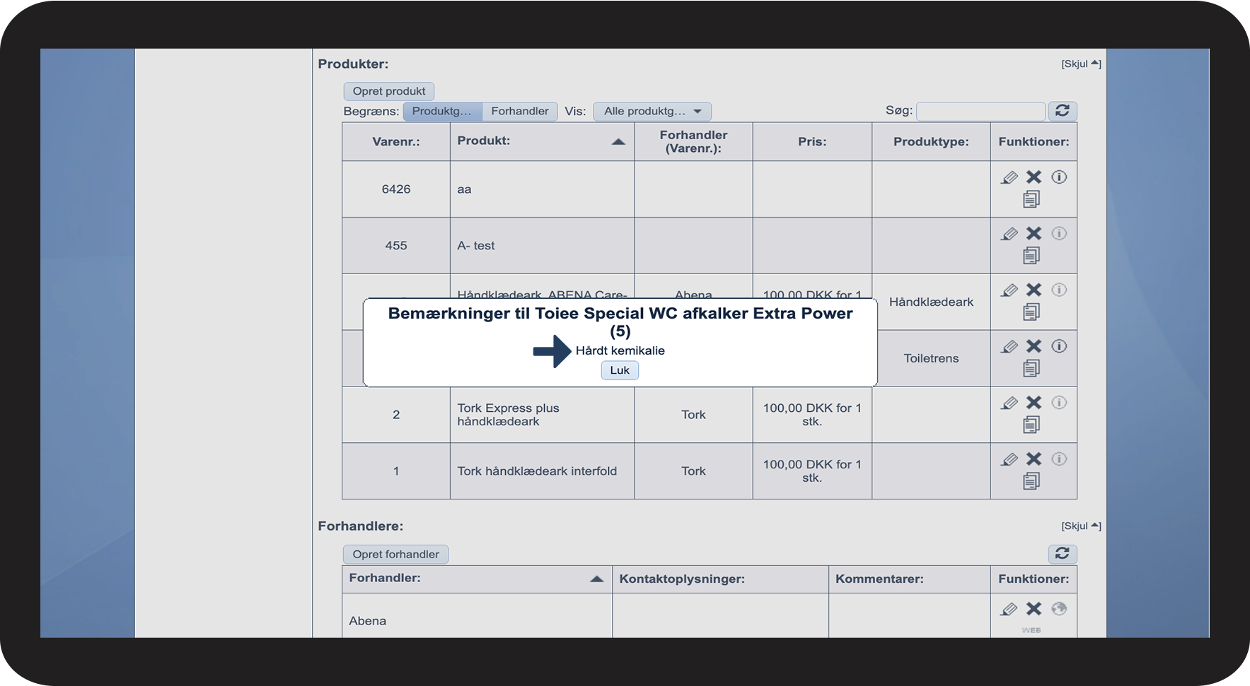Open info remarks for product aa

click(x=1058, y=177)
